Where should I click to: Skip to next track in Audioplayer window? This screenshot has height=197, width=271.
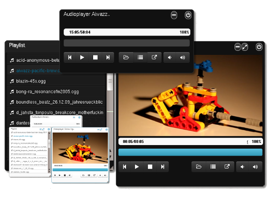coord(108,57)
